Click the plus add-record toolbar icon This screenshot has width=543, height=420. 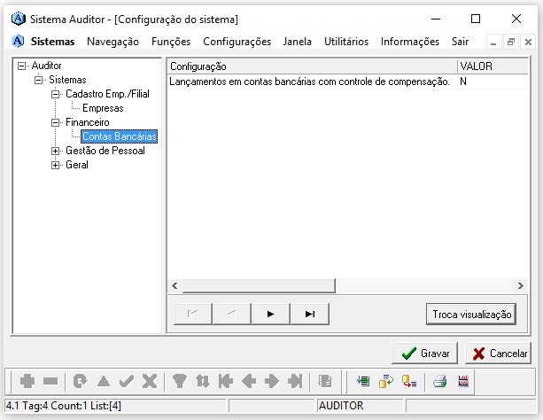pyautogui.click(x=27, y=381)
